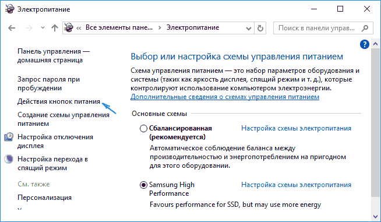Click the breadcrumb separator chevron after Все элементы
Screen dimensions: 381x222
tap(160, 28)
